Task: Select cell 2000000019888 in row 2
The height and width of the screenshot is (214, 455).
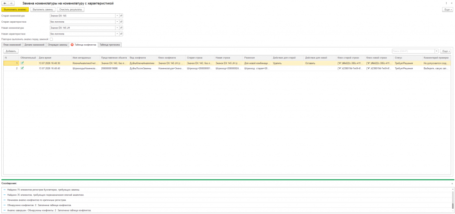Action: (114, 69)
